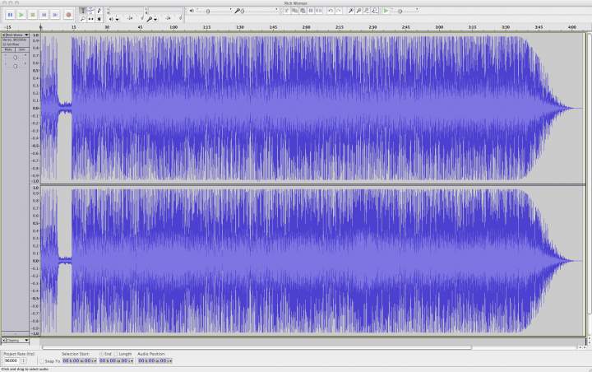Click the 1:00 mark on the timeline ruler
Viewport: 592px width, 372px height.
[173, 27]
